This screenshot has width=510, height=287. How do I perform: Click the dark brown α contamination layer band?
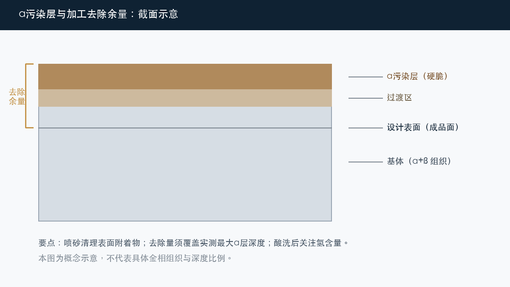[x=185, y=77]
